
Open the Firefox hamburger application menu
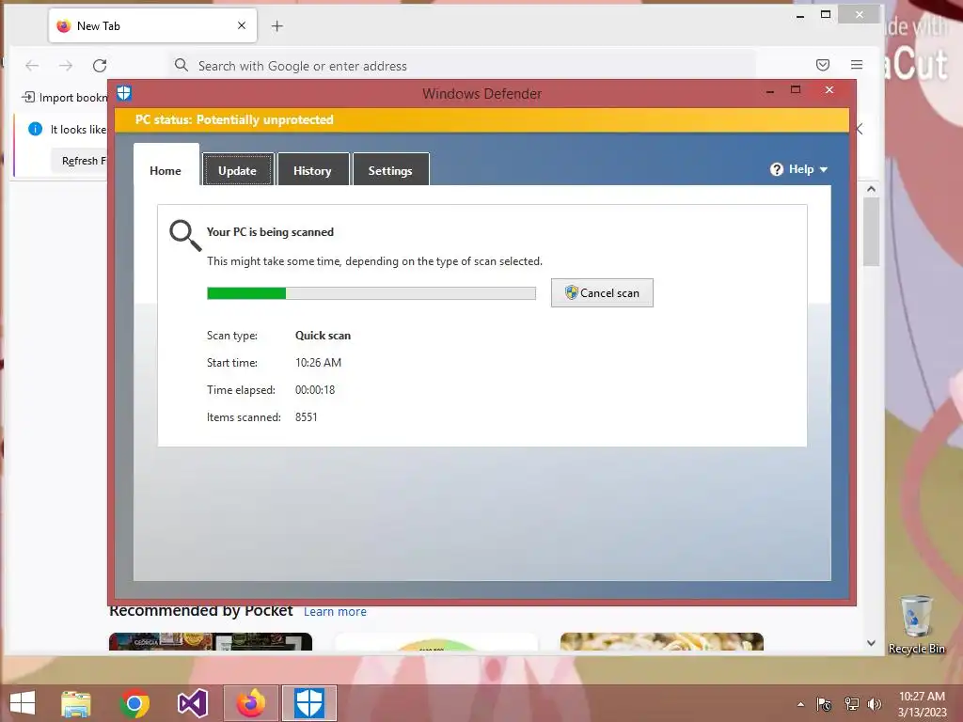857,65
